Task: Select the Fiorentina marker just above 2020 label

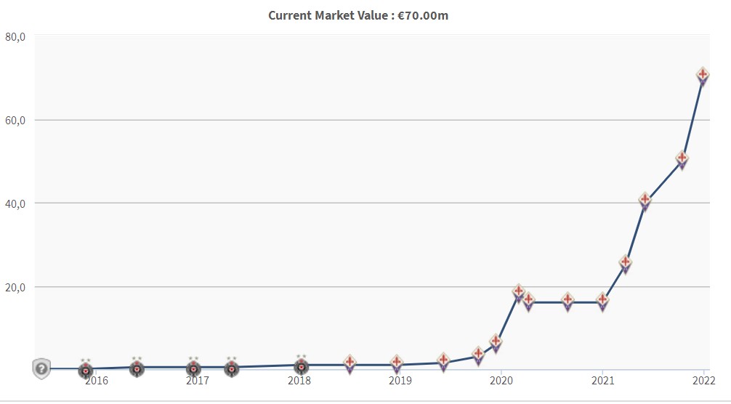Action: click(496, 342)
